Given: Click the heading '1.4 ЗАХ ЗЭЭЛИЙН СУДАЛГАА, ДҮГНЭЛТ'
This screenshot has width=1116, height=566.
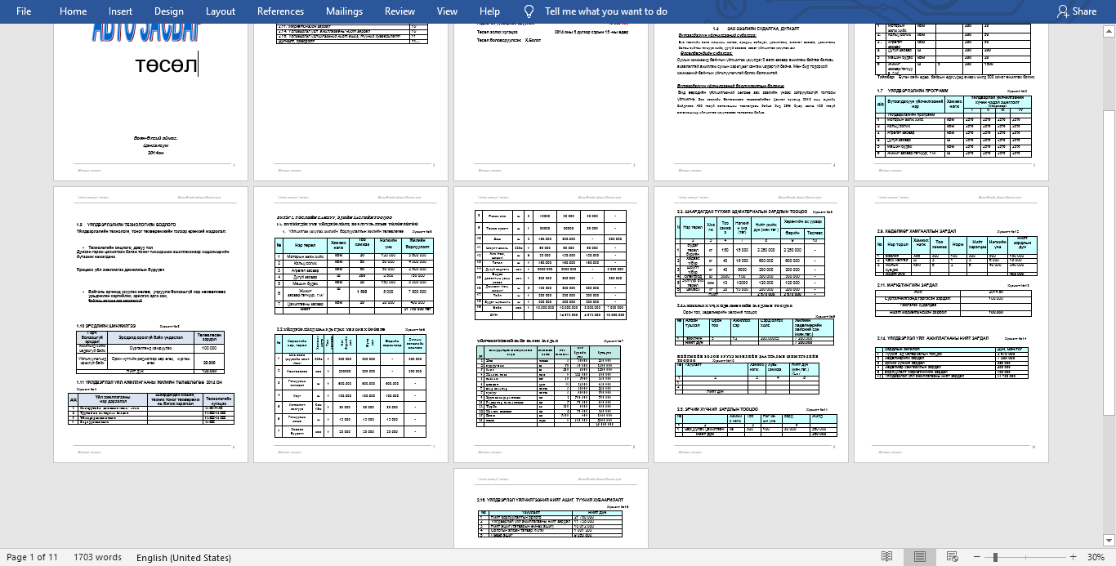Looking at the screenshot, I should 758,28.
